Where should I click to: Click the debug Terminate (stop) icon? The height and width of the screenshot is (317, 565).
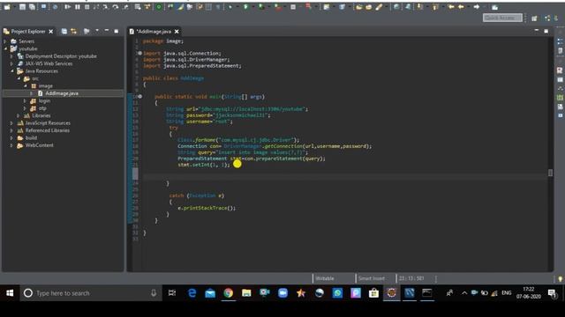pos(87,7)
